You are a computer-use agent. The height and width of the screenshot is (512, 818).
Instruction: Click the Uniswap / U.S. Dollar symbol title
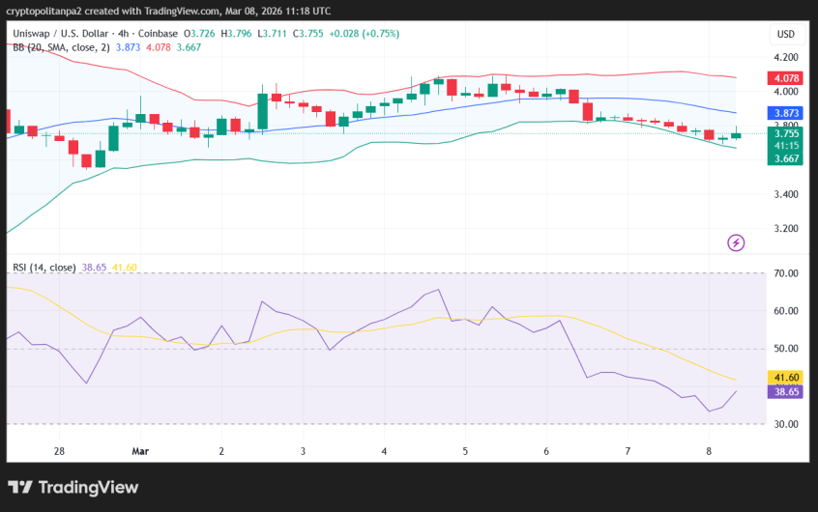pos(69,33)
